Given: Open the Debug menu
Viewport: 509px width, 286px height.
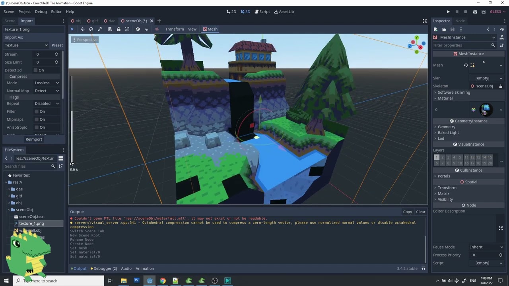Looking at the screenshot, I should [x=41, y=12].
